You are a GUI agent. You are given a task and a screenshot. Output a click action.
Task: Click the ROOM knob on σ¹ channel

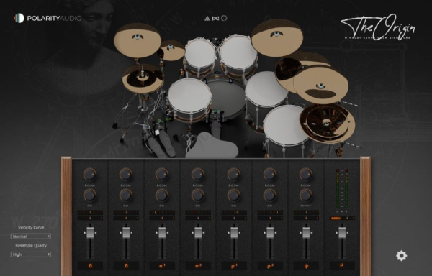pos(162,174)
